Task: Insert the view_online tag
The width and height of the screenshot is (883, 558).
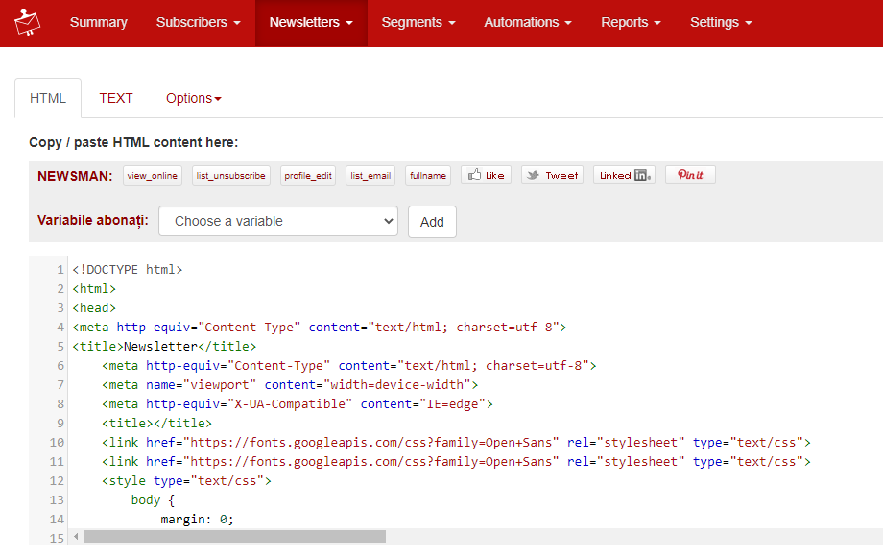Action: point(152,176)
